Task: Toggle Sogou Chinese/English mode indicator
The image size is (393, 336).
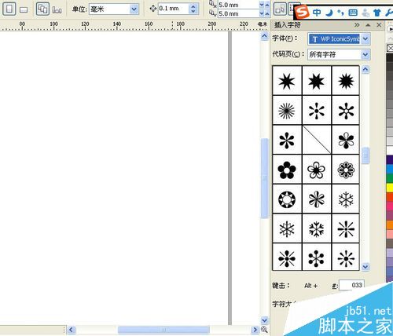Action: (317, 13)
